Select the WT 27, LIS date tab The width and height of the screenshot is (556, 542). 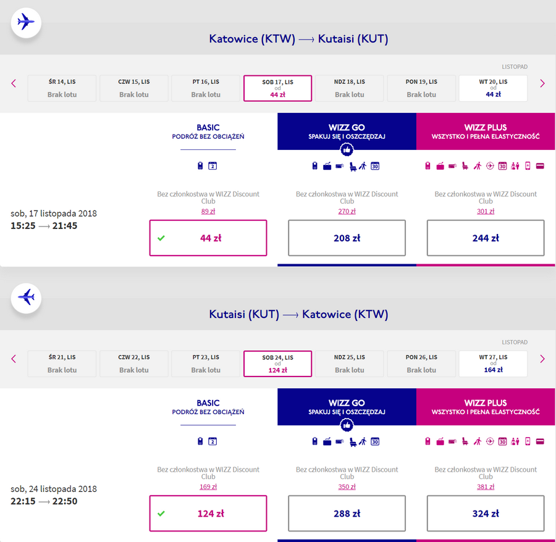[493, 364]
